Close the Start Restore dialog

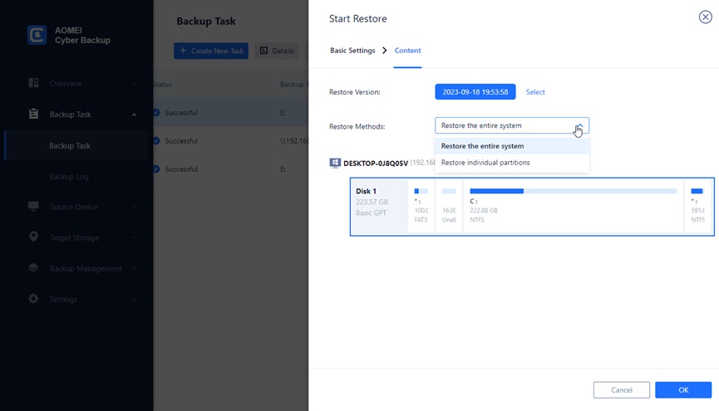click(x=705, y=17)
